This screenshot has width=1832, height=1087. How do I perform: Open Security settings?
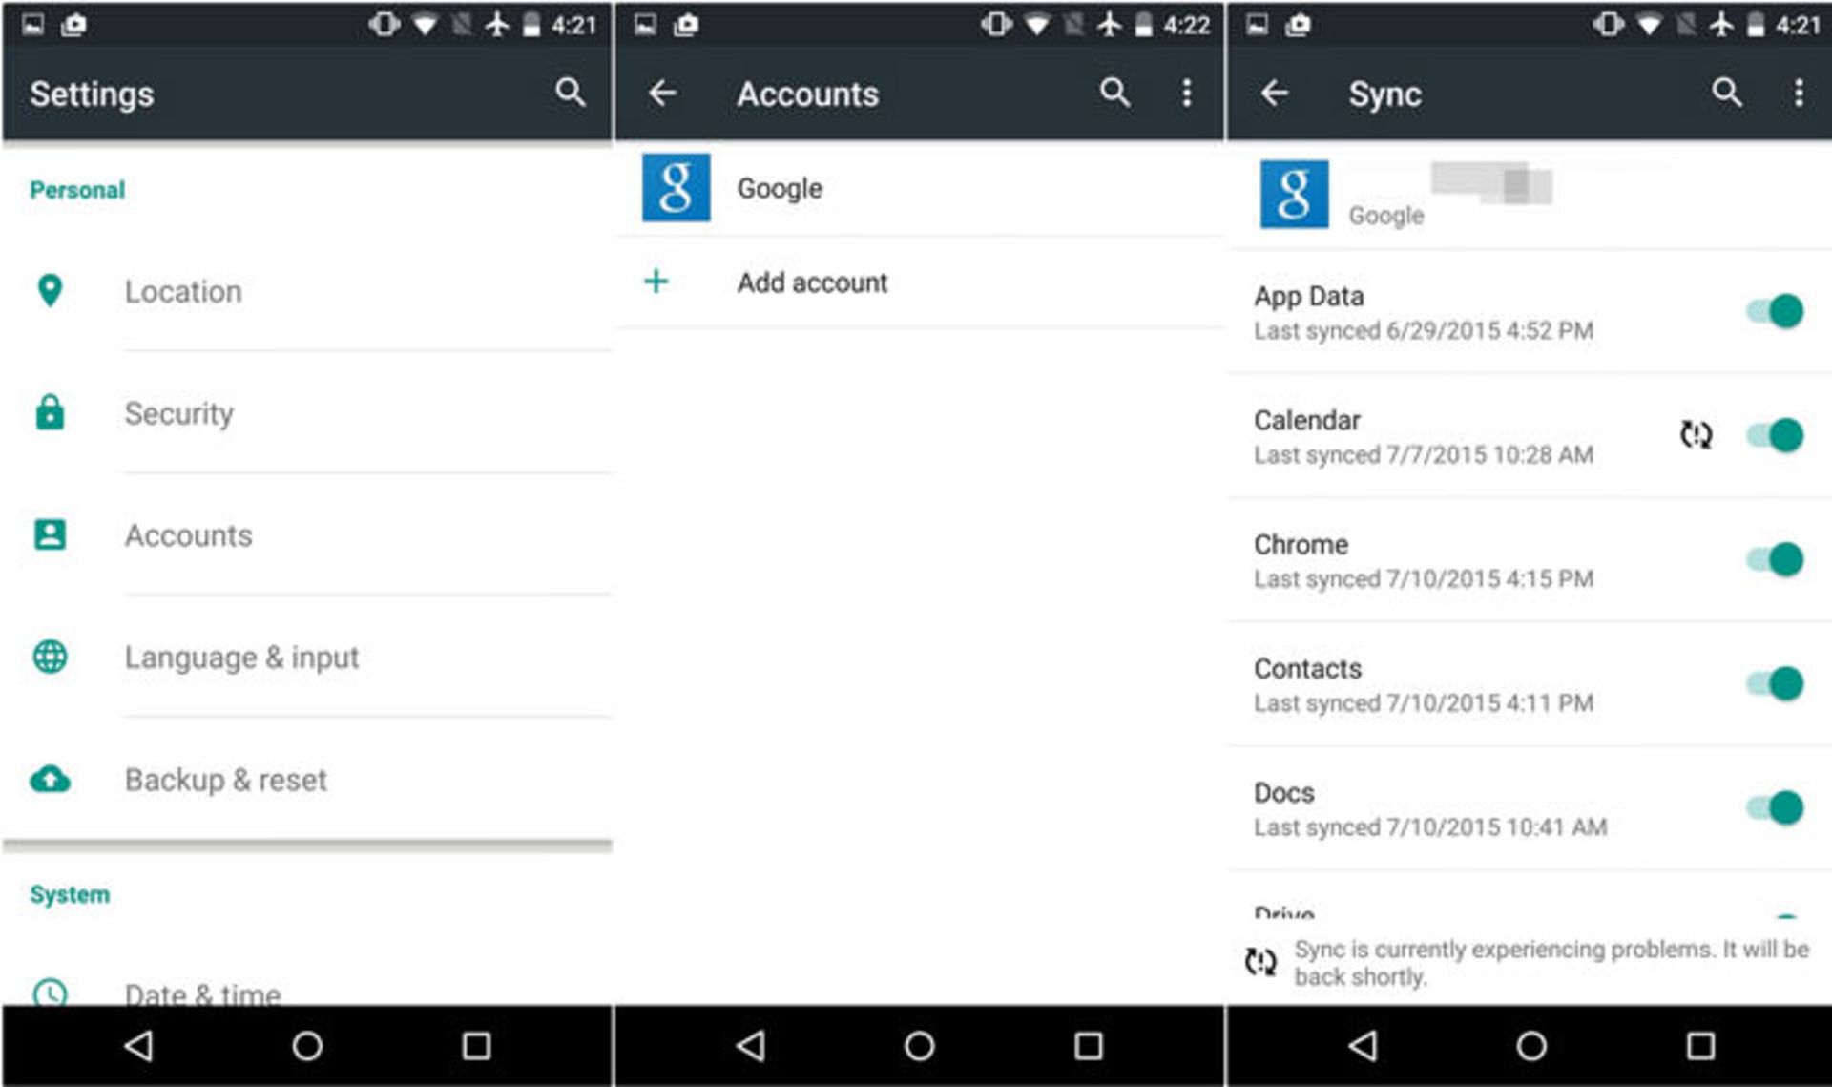(x=307, y=412)
